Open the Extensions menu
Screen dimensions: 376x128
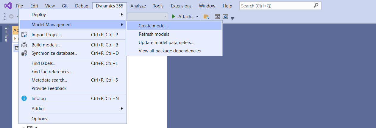[x=181, y=6]
